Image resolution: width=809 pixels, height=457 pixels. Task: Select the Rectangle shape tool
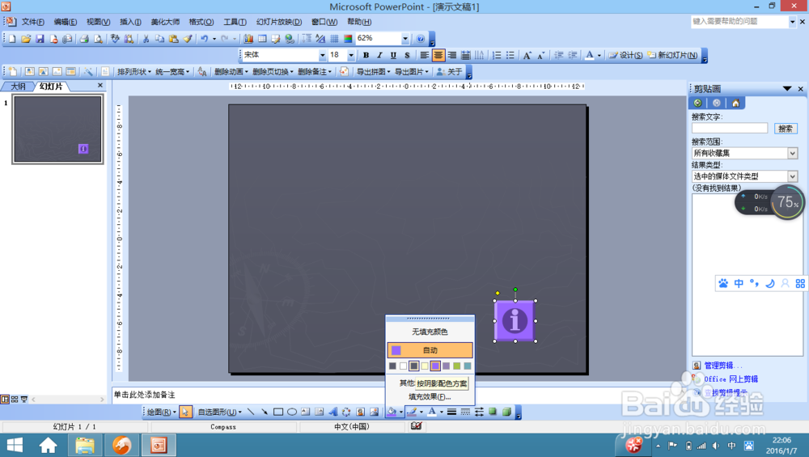[x=278, y=412]
